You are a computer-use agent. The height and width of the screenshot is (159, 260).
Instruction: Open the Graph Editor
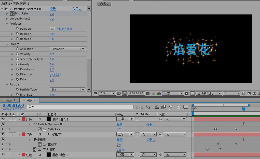tap(185, 107)
